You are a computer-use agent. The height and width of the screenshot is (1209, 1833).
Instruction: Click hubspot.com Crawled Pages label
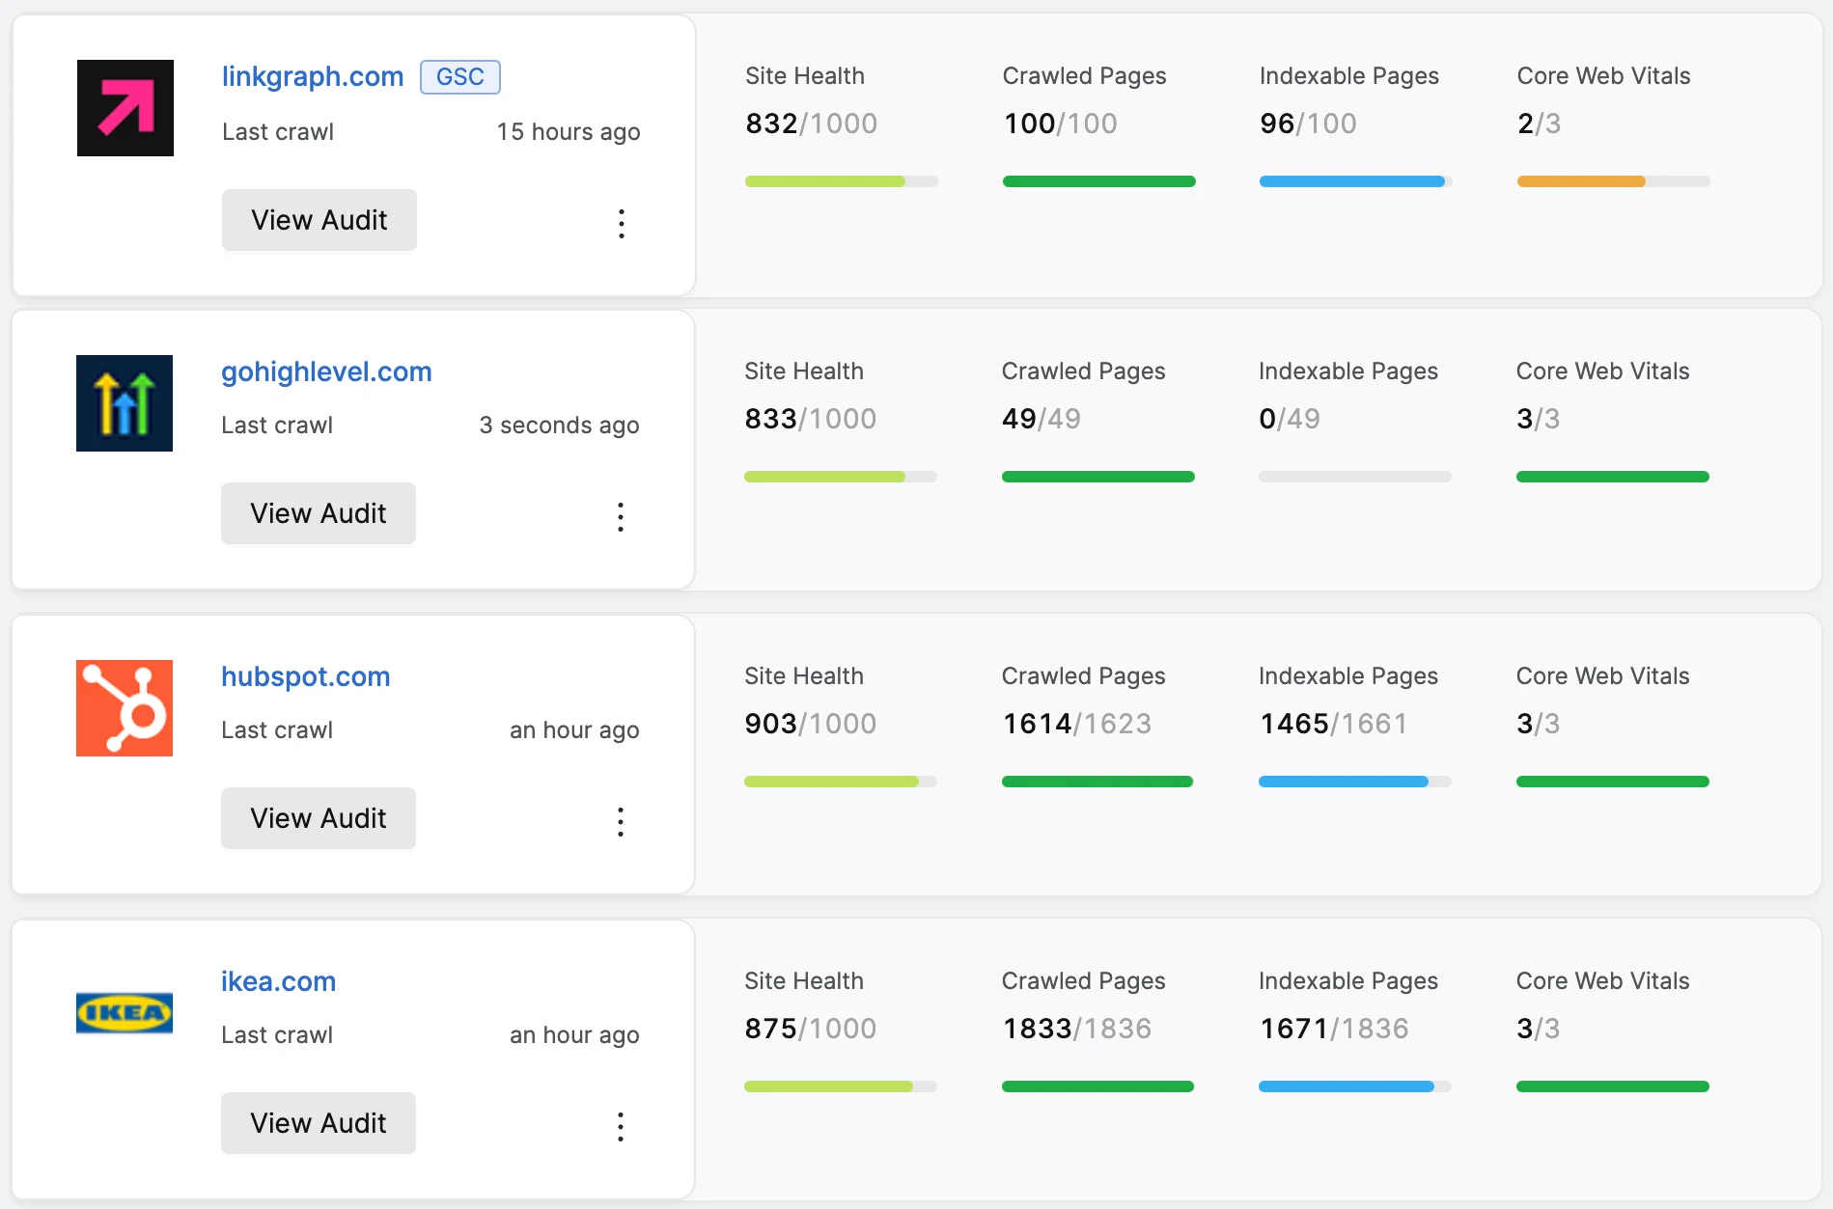coord(1084,676)
